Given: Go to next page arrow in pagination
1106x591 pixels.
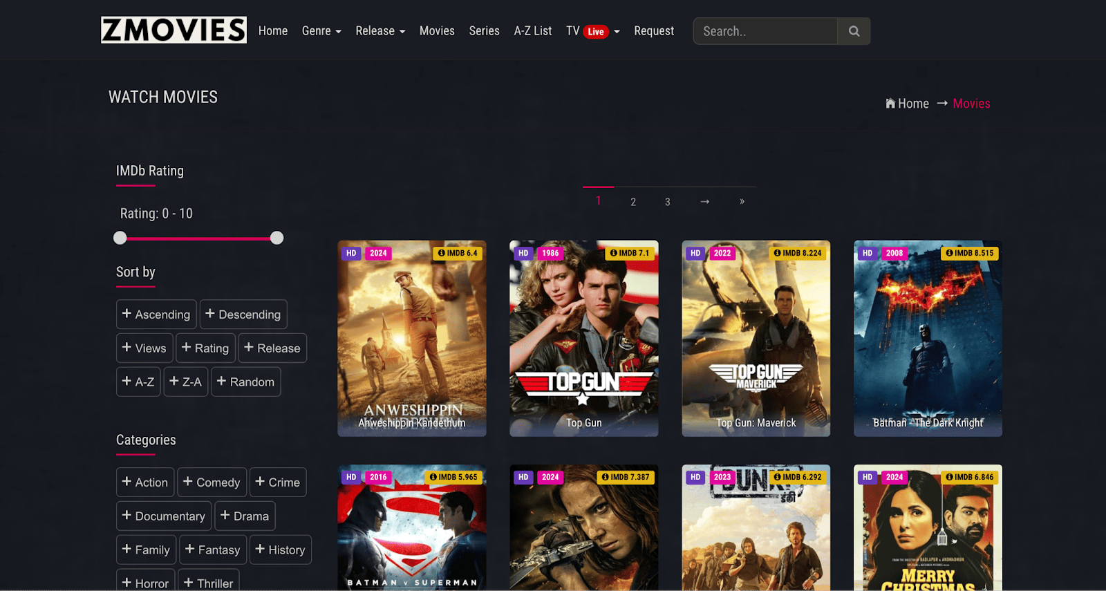Looking at the screenshot, I should tap(705, 202).
